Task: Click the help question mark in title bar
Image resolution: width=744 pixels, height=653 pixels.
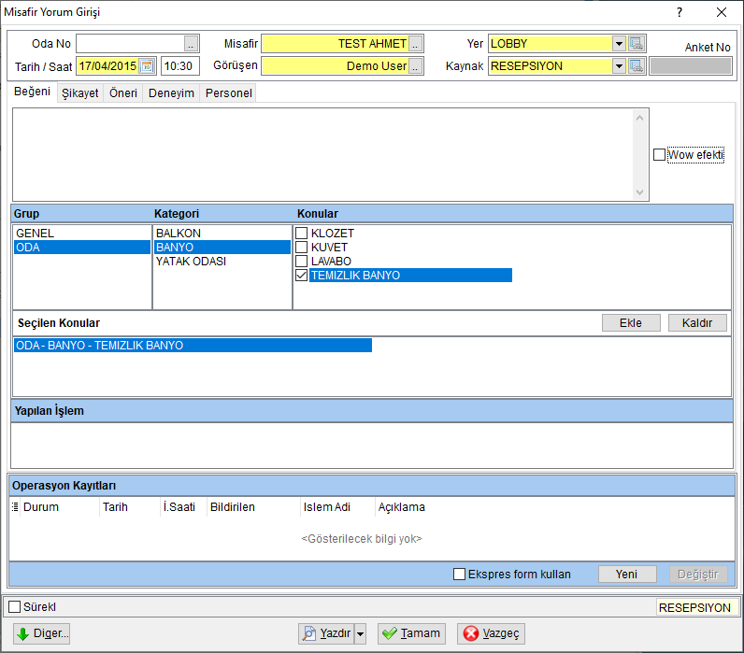Action: [680, 12]
